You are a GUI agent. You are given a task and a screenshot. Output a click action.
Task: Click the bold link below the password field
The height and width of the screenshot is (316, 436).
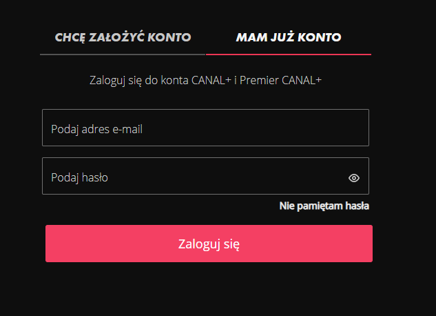[x=324, y=206]
